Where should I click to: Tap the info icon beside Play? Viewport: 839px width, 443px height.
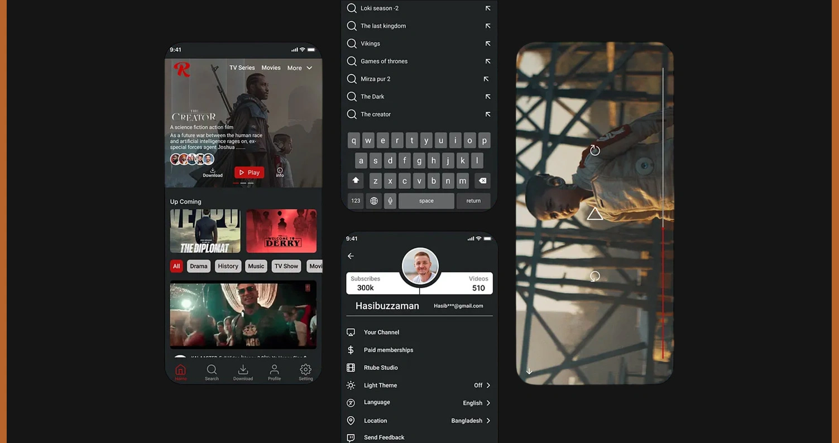coord(280,172)
